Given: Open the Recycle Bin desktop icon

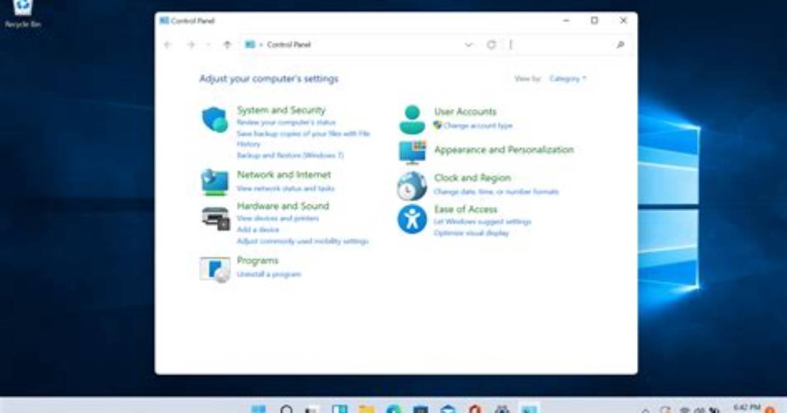Looking at the screenshot, I should (22, 14).
